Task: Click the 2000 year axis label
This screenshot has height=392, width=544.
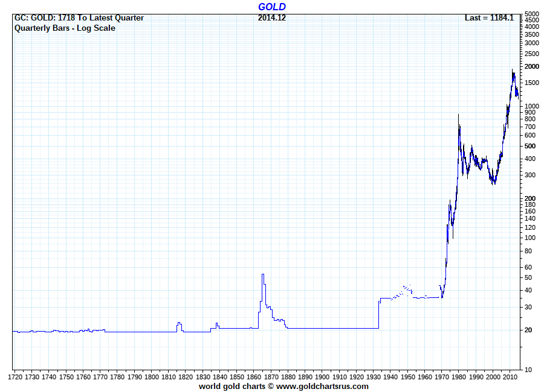Action: click(x=493, y=377)
